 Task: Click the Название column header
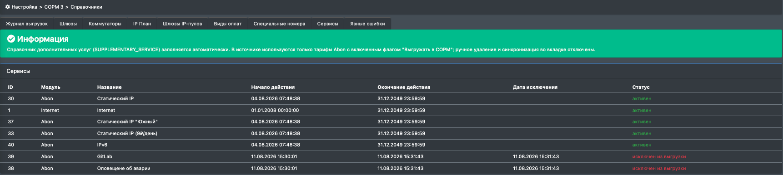point(110,87)
